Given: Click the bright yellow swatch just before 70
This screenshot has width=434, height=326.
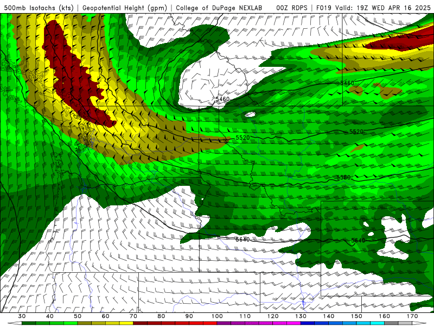Looking at the screenshot, I should (126, 323).
